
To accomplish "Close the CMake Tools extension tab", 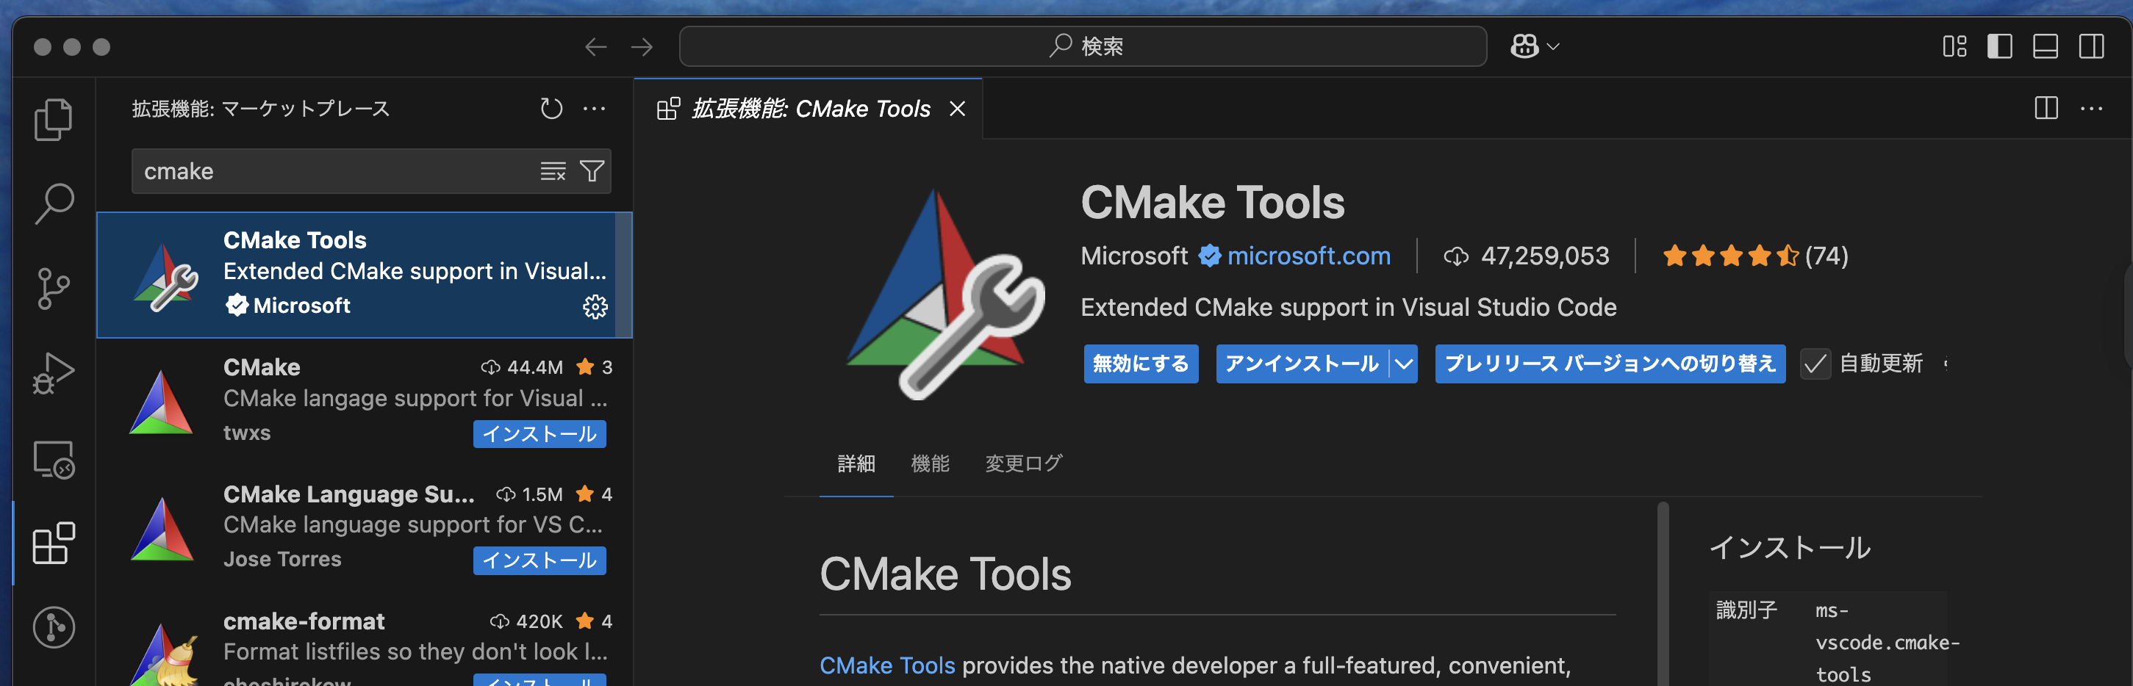I will click(x=957, y=109).
